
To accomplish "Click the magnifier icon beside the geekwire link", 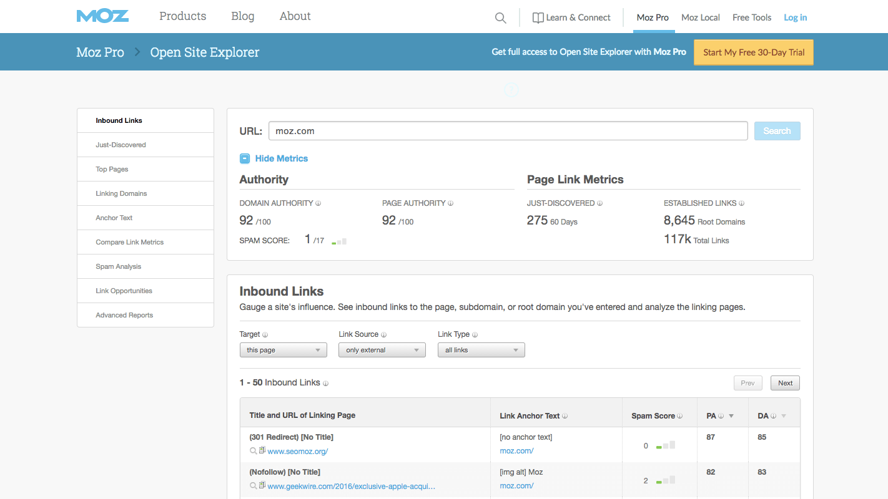I will click(253, 486).
